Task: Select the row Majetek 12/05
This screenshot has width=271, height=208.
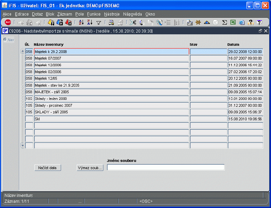Action: 111,79
